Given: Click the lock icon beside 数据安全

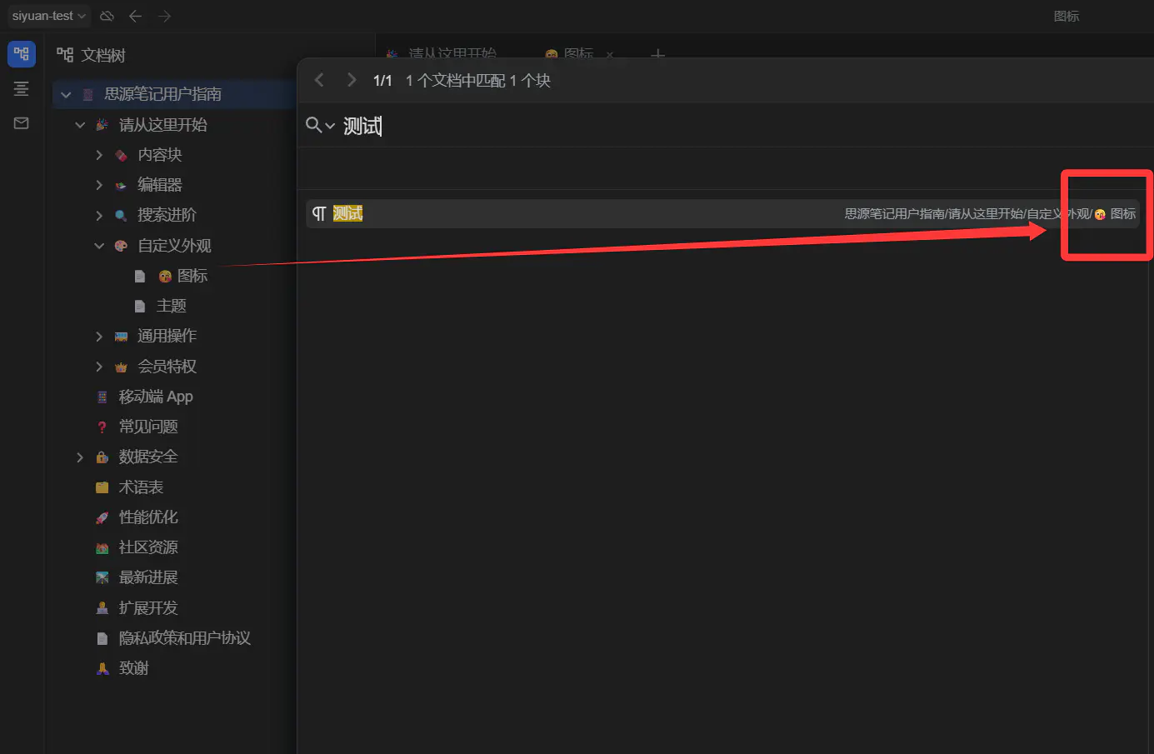Looking at the screenshot, I should [102, 457].
